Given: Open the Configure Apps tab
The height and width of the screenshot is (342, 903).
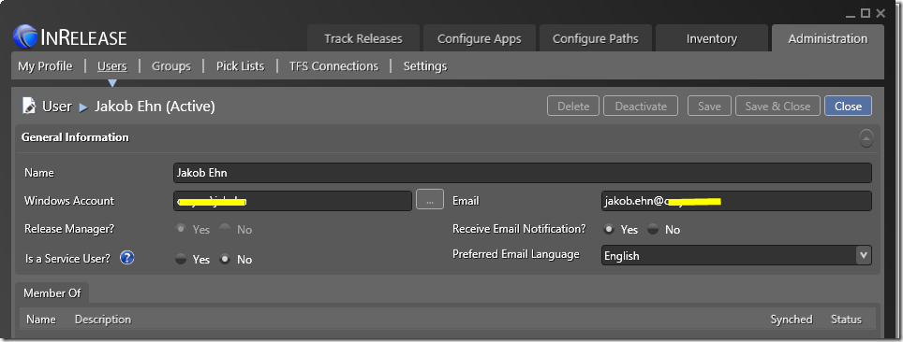Looking at the screenshot, I should [x=480, y=38].
